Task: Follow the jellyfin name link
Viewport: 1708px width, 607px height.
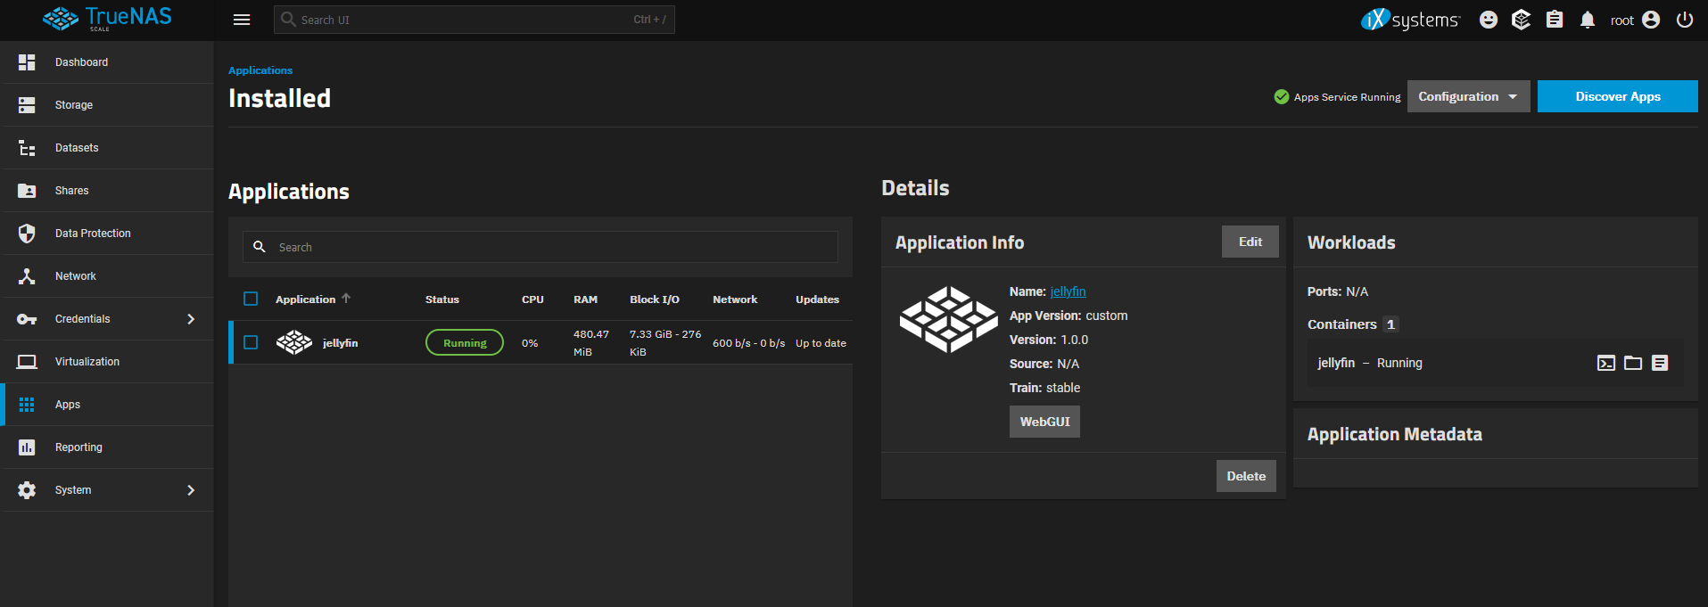Action: coord(1068,291)
